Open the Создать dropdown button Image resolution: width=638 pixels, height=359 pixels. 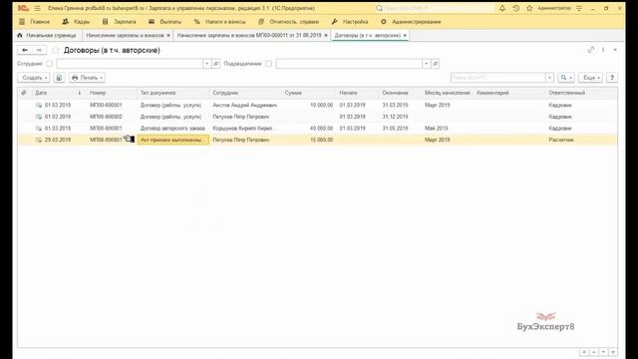pos(33,78)
